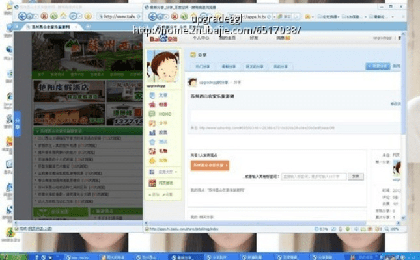The width and height of the screenshot is (420, 260).
Task: Refresh the page in the Baidu Space browser window
Action: (184, 16)
